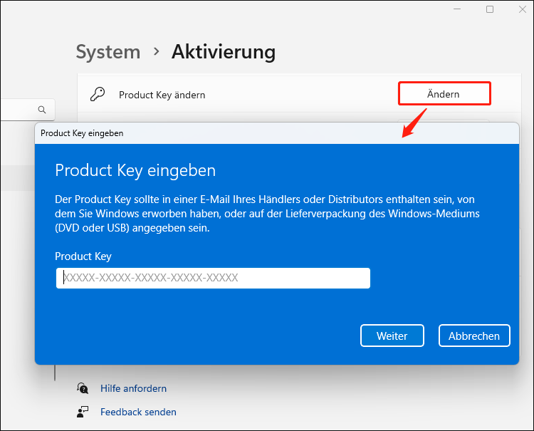Viewport: 534px width, 431px height.
Task: Close the Settings window
Action: pos(523,9)
